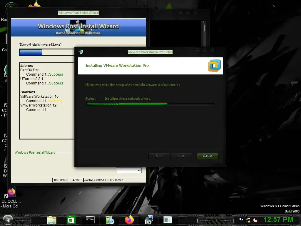Click the VMware Workstation logo in setup header
This screenshot has height=226, width=301.
[x=214, y=66]
